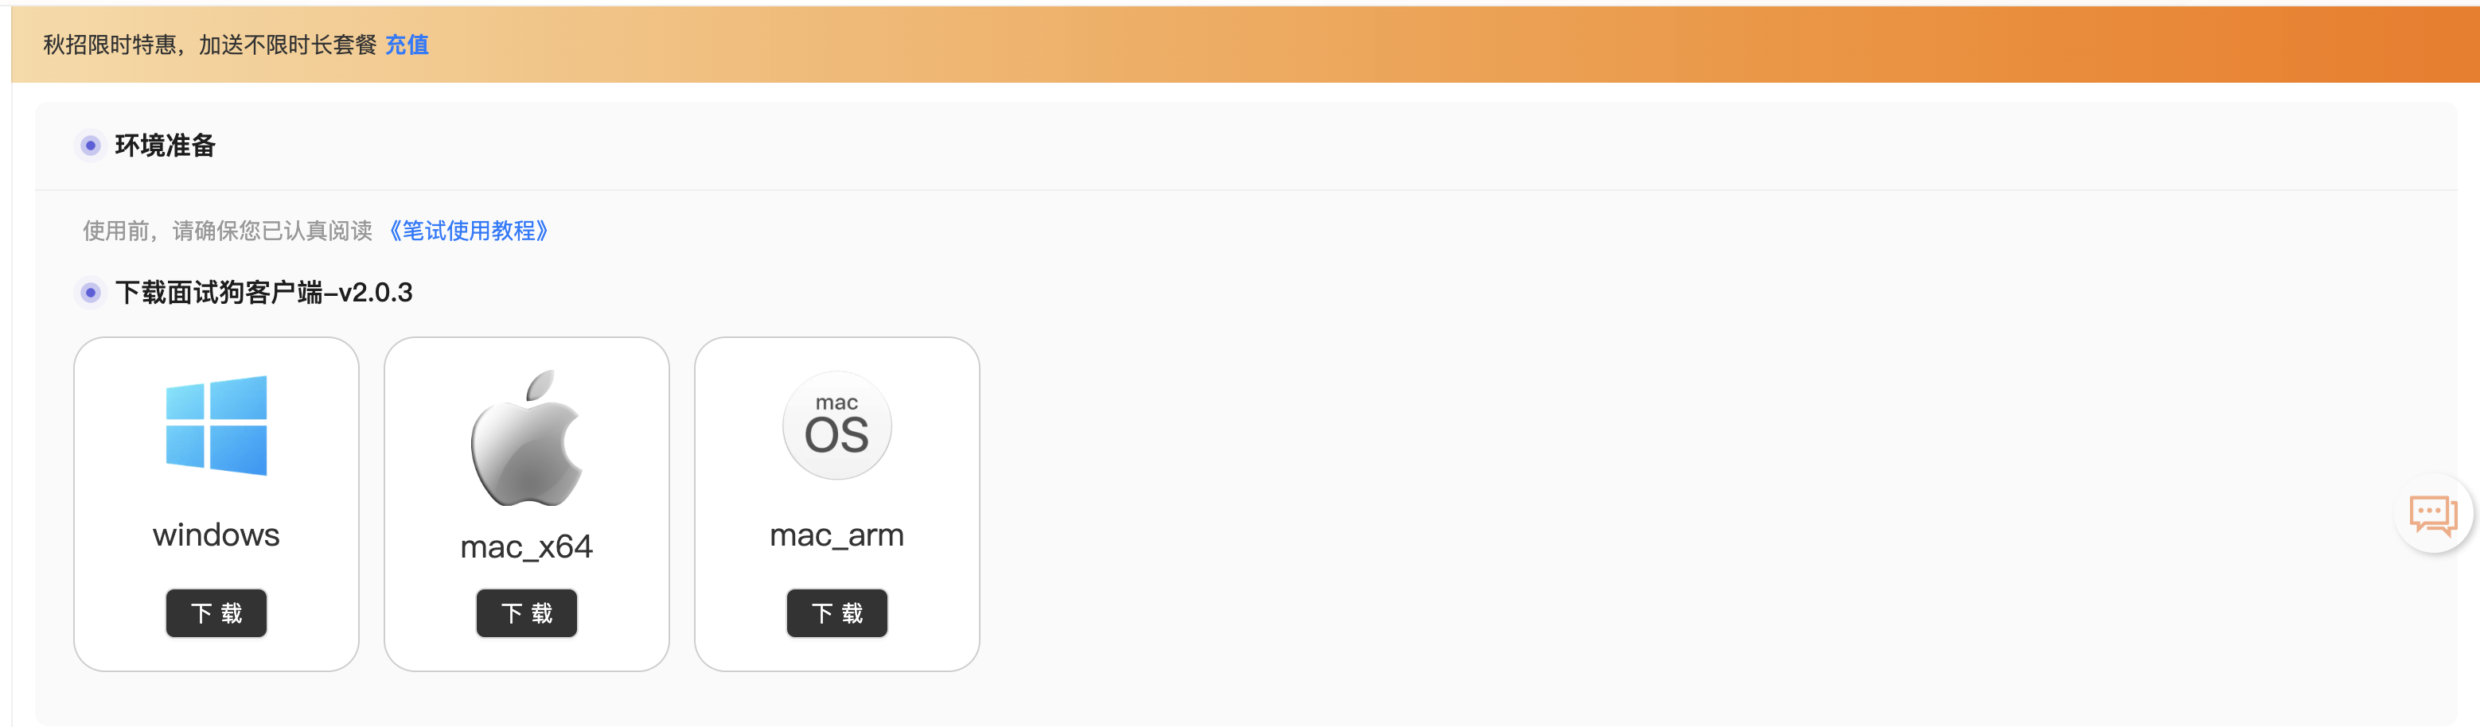Click the 下载面试狗客户端-v2.0.3 heading

(x=263, y=293)
